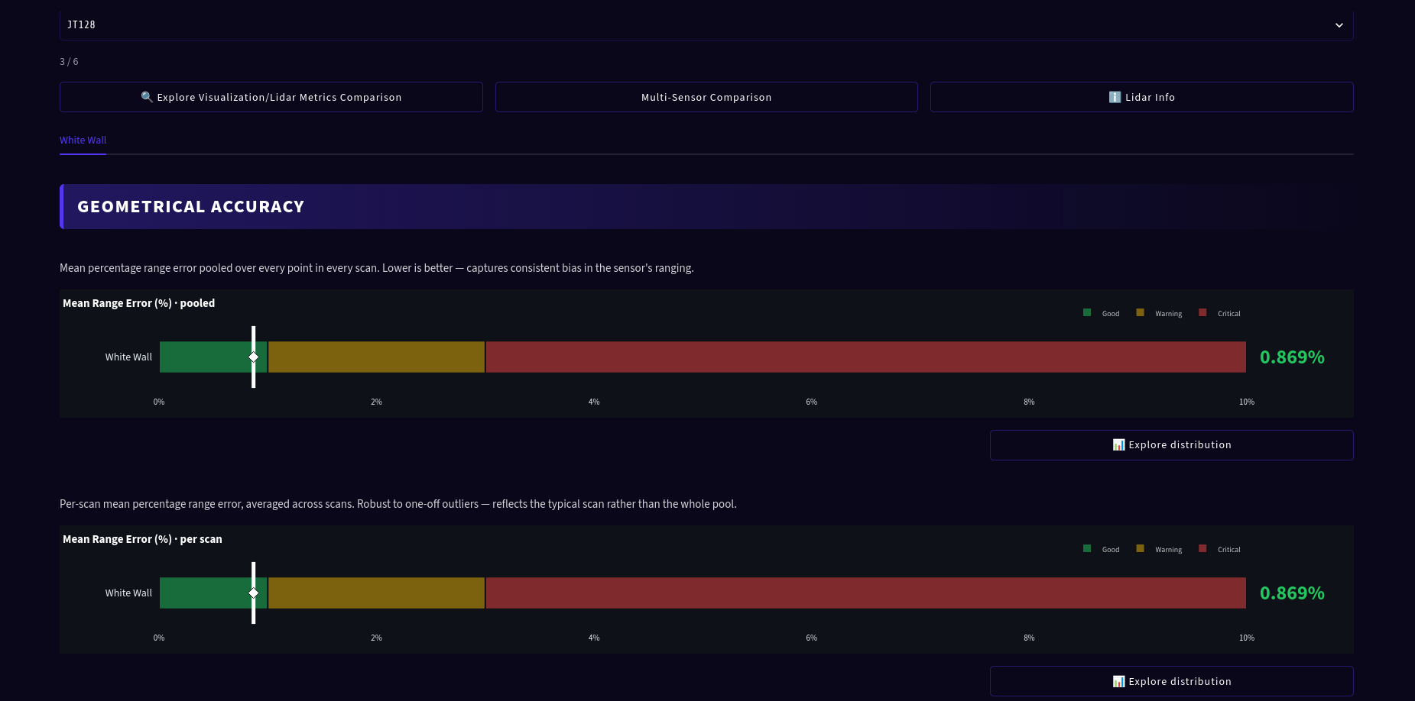Click the dropdown chevron arrow beside JT128

(1339, 25)
